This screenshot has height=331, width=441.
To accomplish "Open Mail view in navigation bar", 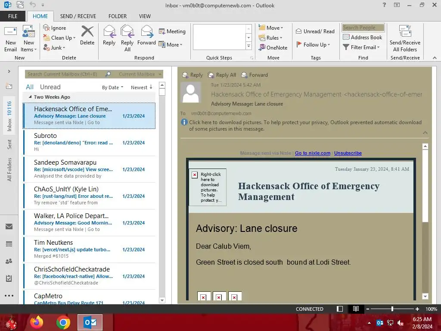I will click(x=9, y=227).
